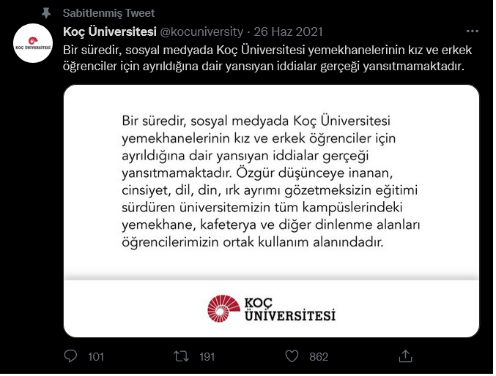Screen dimensions: 496x376
Task: Click "öğrenciler için ayrıldığına" tweet text line
Action: click(x=264, y=66)
